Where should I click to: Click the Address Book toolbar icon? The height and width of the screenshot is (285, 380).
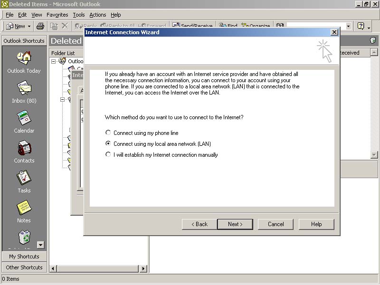click(280, 25)
